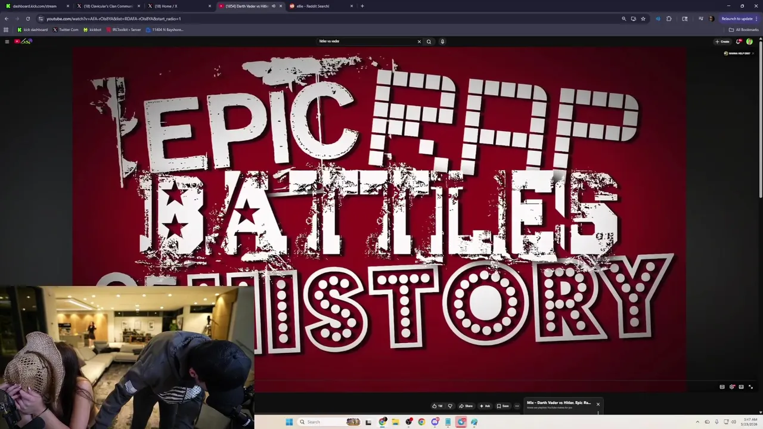Focus the browser address bar URL

[x=113, y=18]
